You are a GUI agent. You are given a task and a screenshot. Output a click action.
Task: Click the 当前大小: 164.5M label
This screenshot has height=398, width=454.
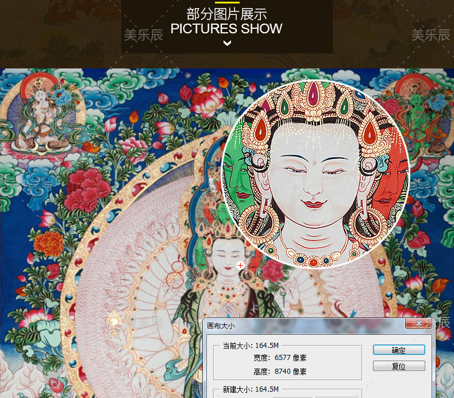(251, 346)
